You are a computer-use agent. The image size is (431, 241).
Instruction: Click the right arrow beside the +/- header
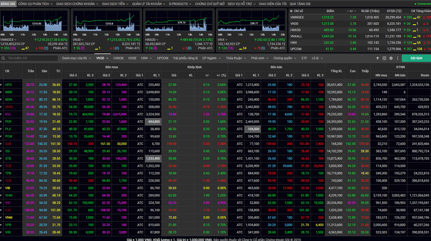point(355,11)
